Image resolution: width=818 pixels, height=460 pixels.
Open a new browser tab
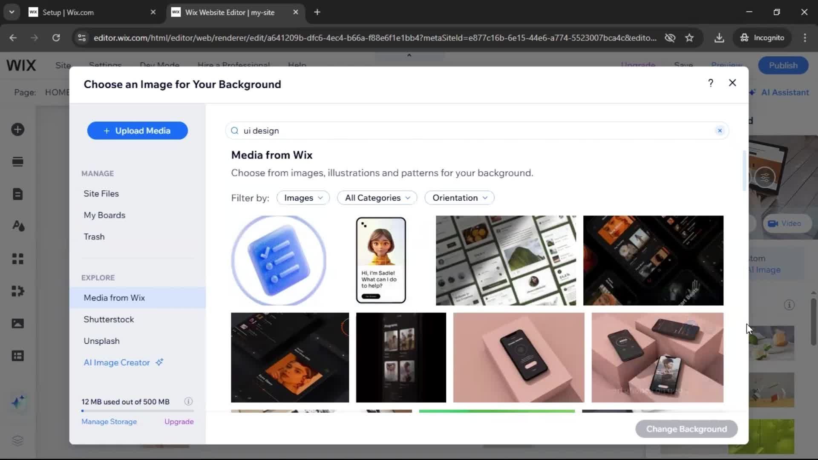pos(317,12)
